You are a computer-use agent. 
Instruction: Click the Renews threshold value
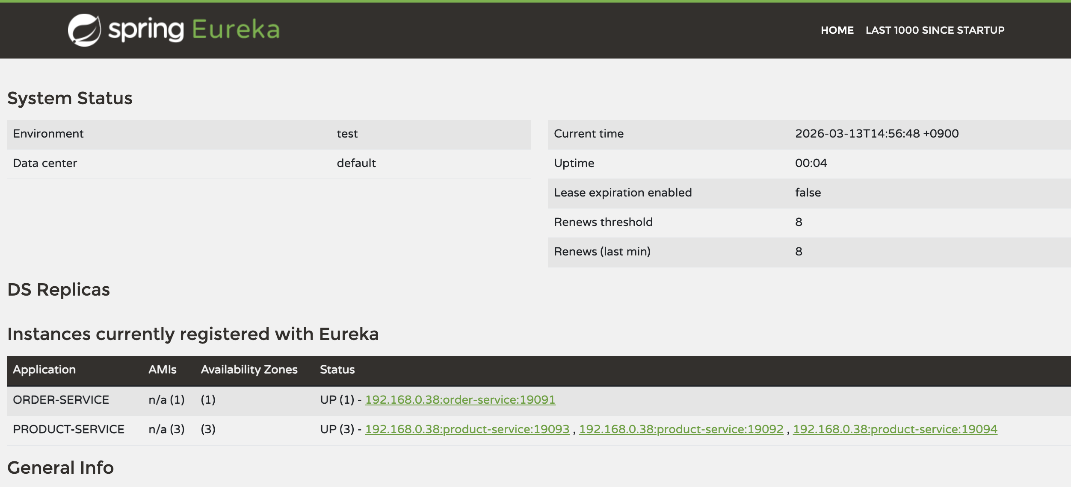799,222
